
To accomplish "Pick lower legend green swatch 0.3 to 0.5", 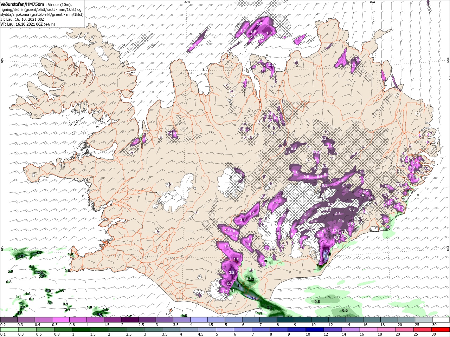I will [x=27, y=330].
